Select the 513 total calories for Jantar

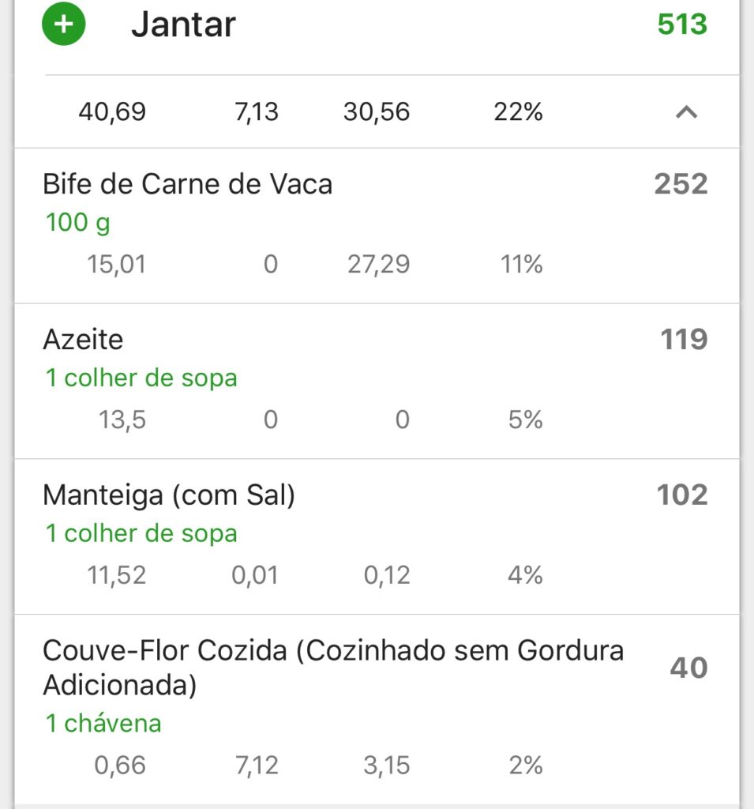[x=682, y=24]
